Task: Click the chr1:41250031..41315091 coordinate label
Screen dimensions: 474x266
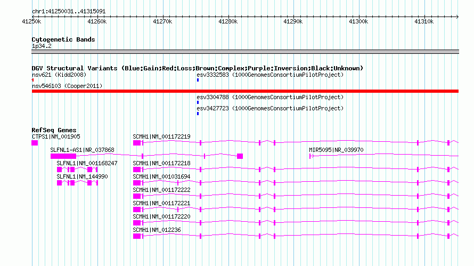Action: pos(69,12)
